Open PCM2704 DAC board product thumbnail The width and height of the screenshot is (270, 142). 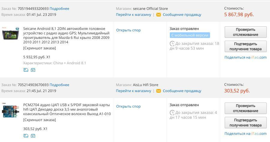coord(10,110)
